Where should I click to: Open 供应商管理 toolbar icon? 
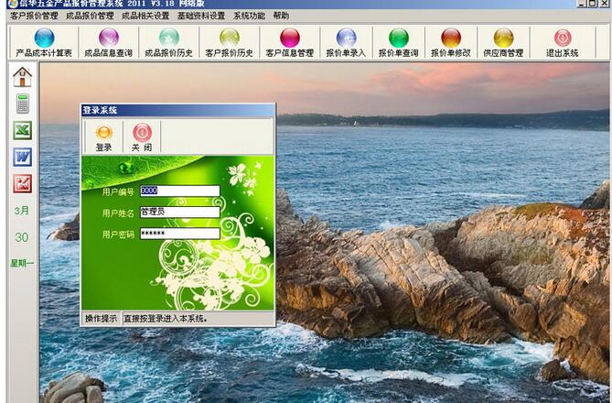click(503, 43)
